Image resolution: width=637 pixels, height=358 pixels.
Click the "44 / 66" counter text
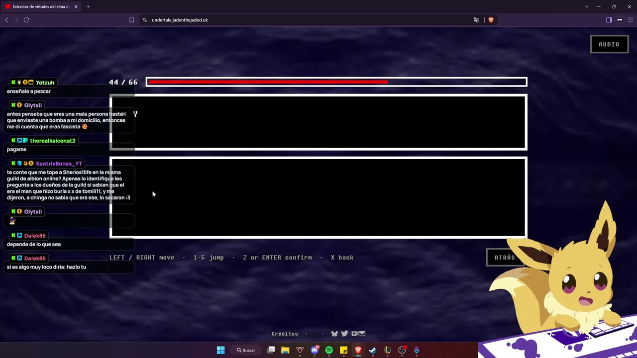[x=123, y=82]
